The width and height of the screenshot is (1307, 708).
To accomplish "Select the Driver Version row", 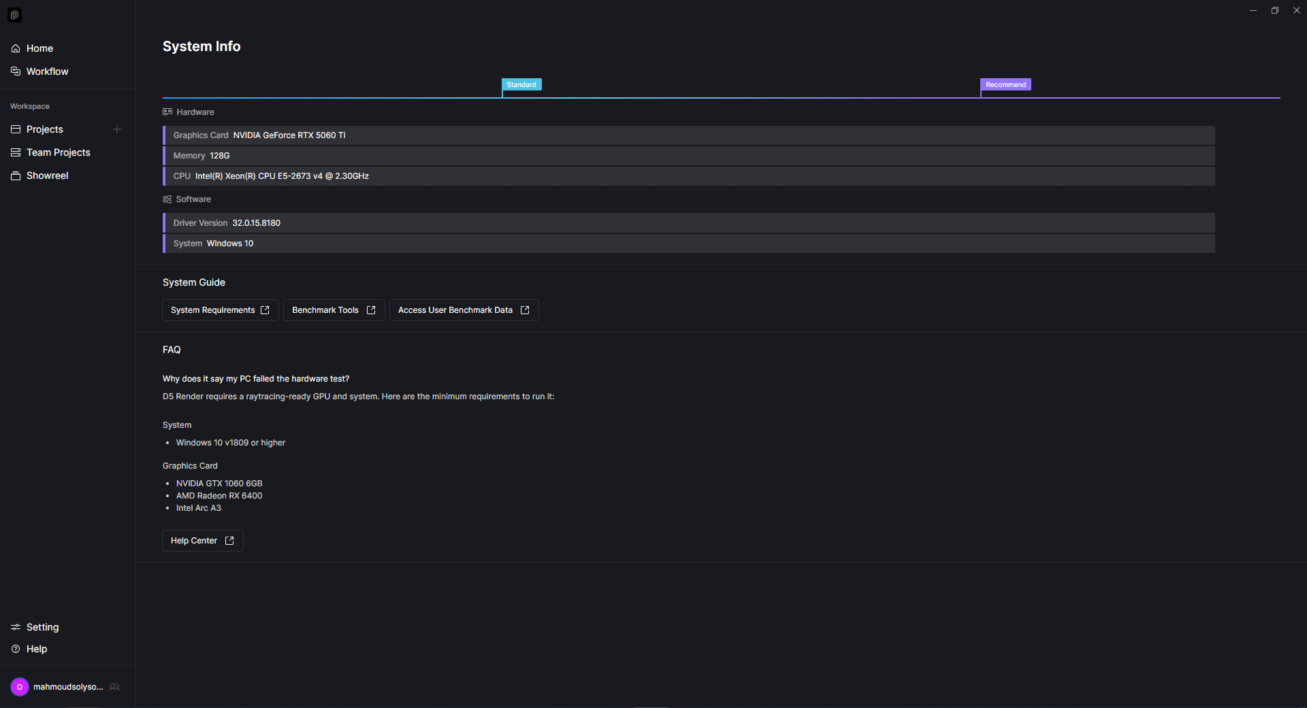I will pos(689,223).
